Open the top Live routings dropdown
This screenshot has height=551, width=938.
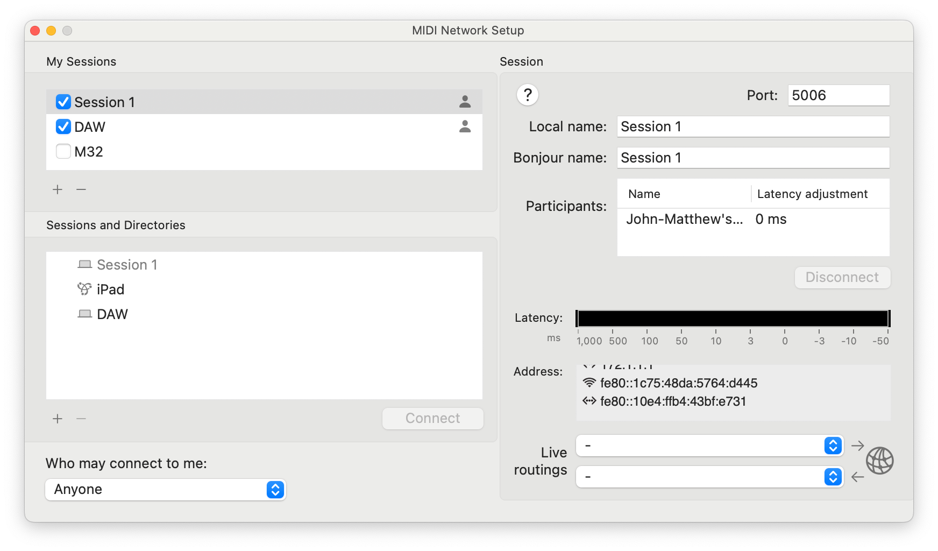click(x=709, y=446)
